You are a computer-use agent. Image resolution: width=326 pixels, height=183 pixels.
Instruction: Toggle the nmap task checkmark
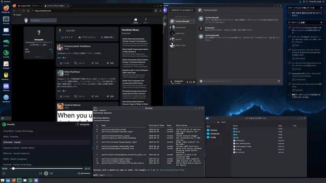(x=290, y=63)
